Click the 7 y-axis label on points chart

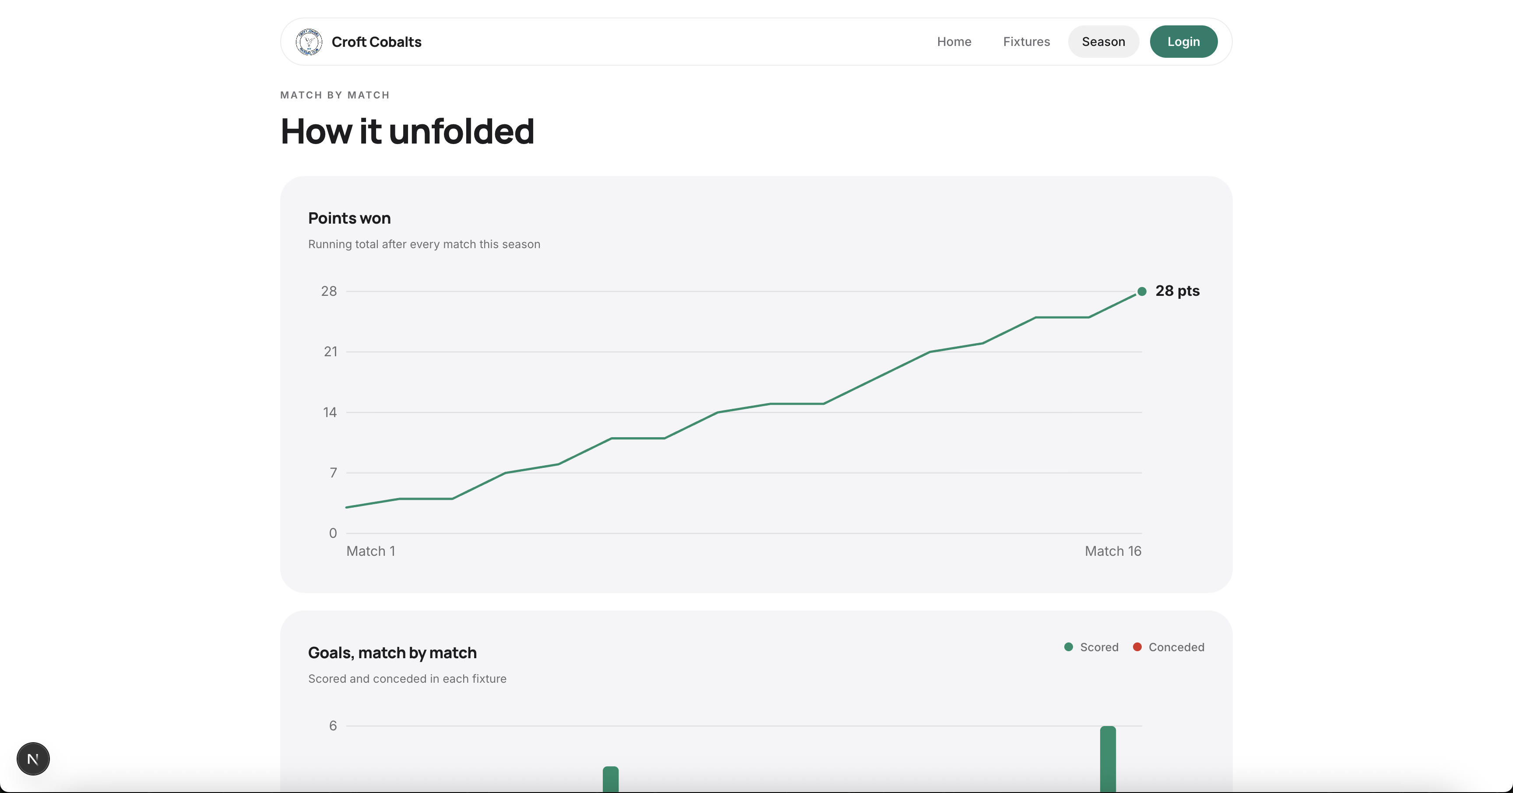point(333,473)
